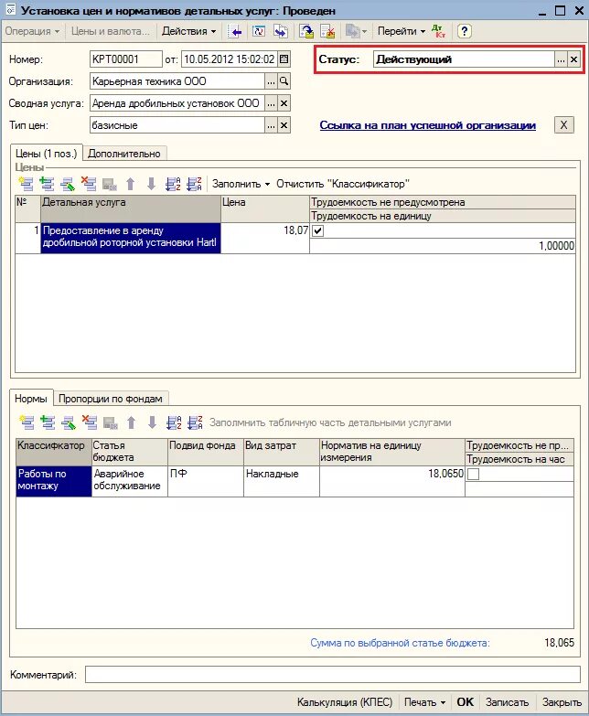
Task: Click the edit row icon in Нормы toolbar
Action: 69,422
